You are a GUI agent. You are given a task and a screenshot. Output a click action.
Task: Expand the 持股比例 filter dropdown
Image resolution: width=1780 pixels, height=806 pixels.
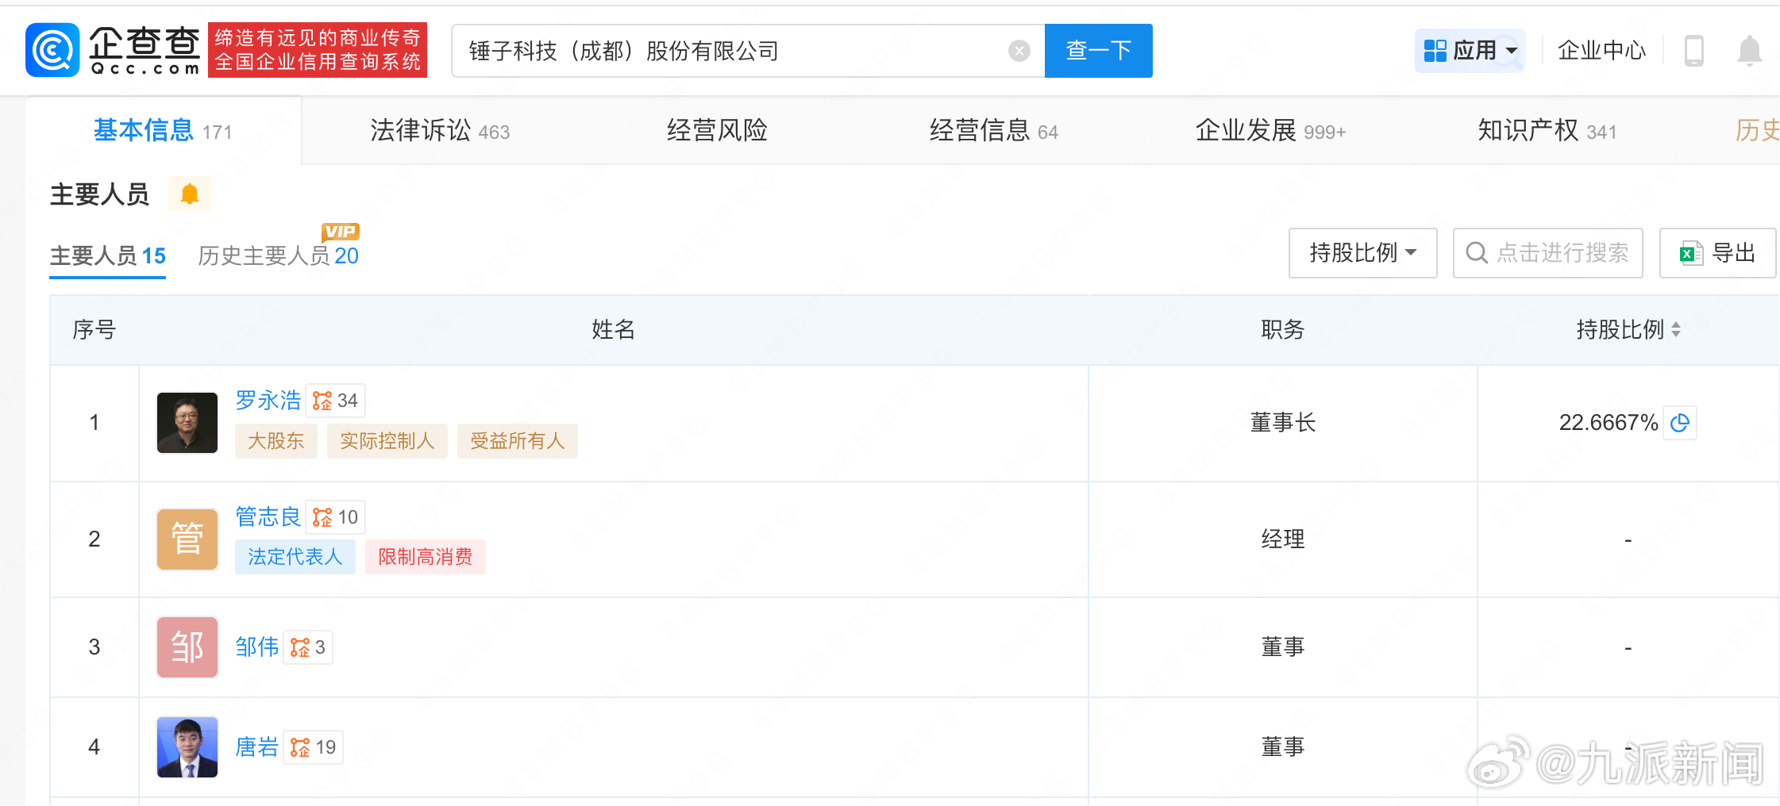[x=1362, y=253]
